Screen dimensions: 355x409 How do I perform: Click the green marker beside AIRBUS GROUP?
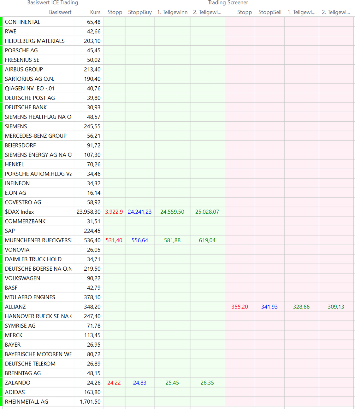(1, 69)
